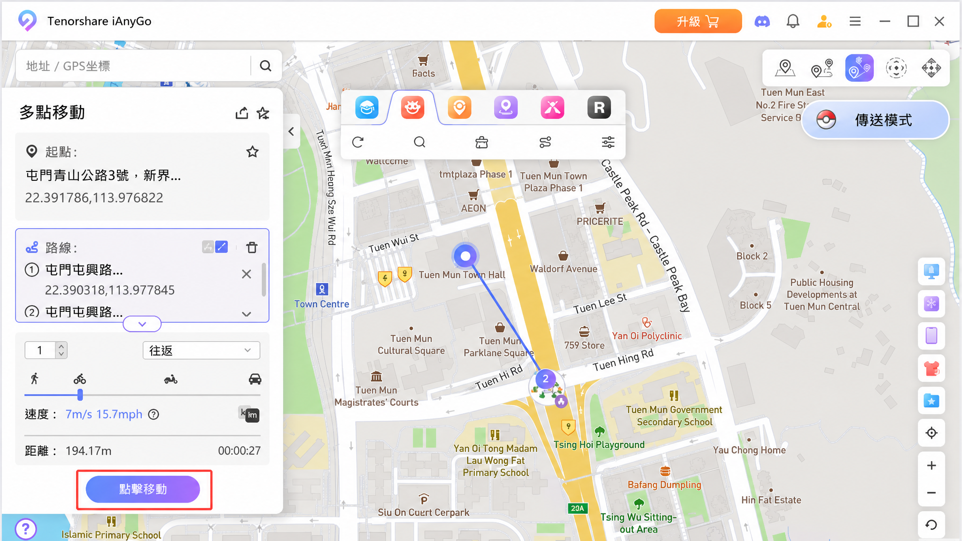This screenshot has width=962, height=541.
Task: Increase the loop count stepper
Action: tap(61, 346)
